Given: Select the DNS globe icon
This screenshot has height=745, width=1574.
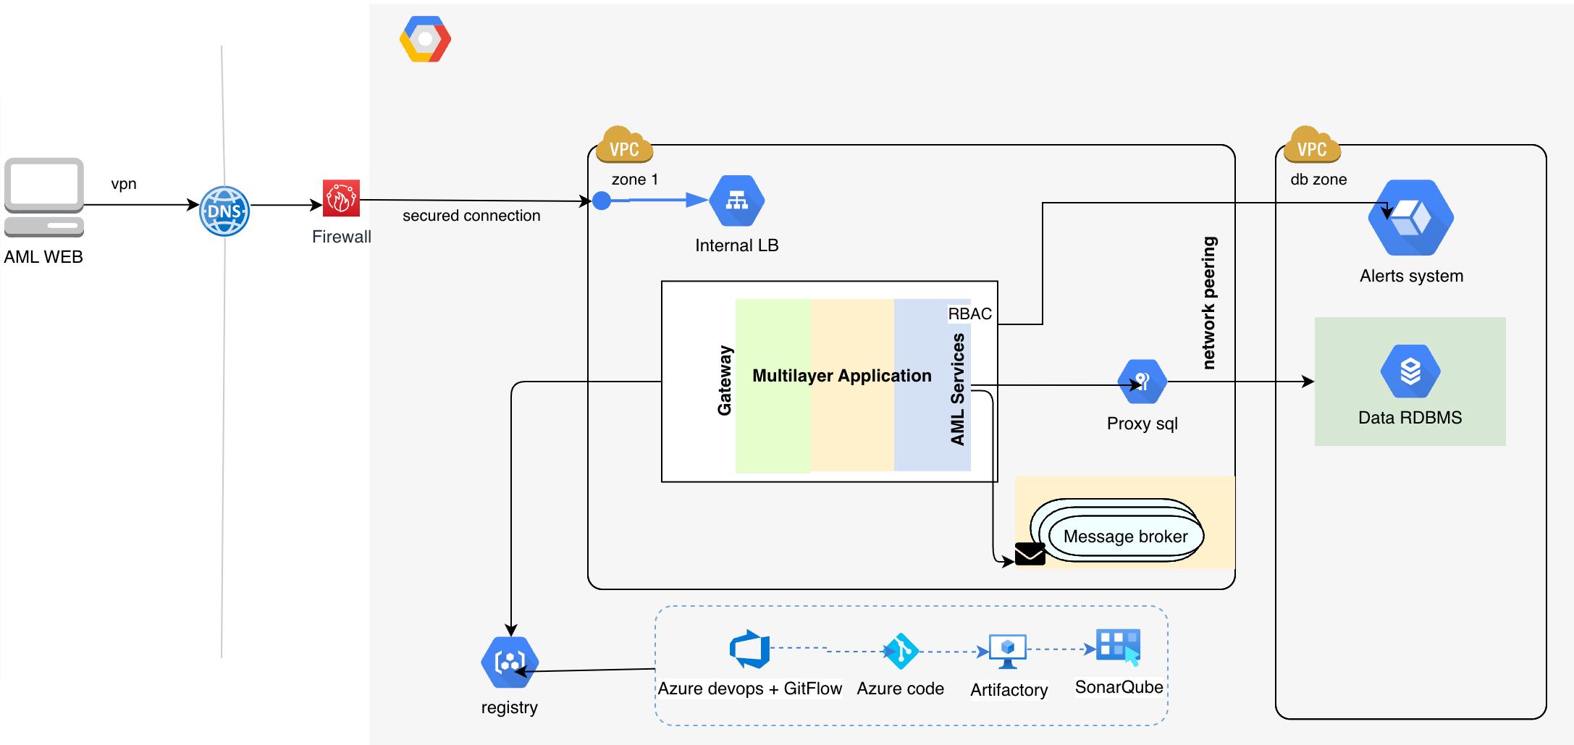Looking at the screenshot, I should coord(224,211).
